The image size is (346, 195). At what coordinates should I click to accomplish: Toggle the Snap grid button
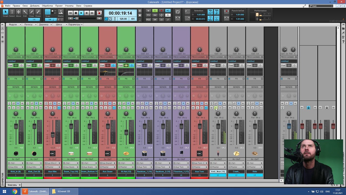click(48, 12)
